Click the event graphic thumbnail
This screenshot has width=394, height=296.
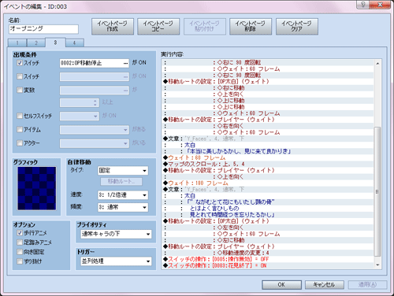coord(37,188)
